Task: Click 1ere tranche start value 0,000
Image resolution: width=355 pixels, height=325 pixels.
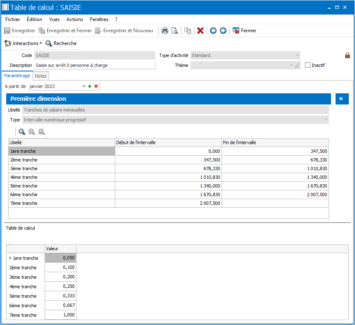Action: [214, 151]
